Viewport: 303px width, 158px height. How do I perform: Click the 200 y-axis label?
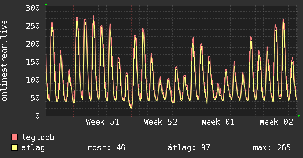click(x=33, y=44)
